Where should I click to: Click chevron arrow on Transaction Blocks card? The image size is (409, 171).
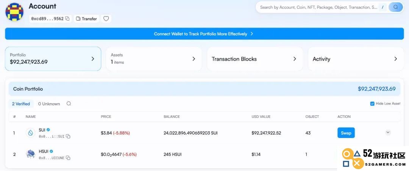pyautogui.click(x=295, y=59)
